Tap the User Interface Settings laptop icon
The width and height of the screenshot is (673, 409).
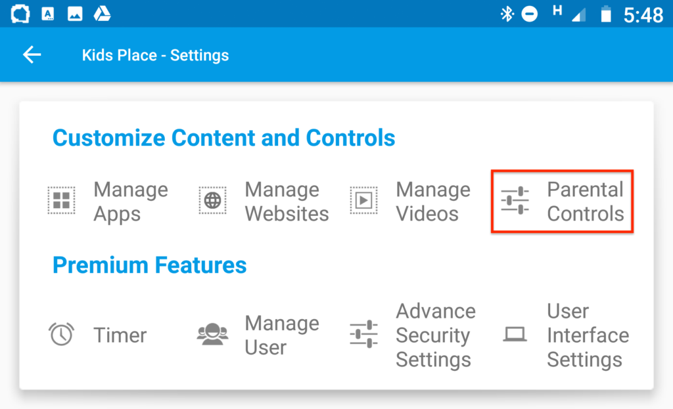click(x=515, y=334)
